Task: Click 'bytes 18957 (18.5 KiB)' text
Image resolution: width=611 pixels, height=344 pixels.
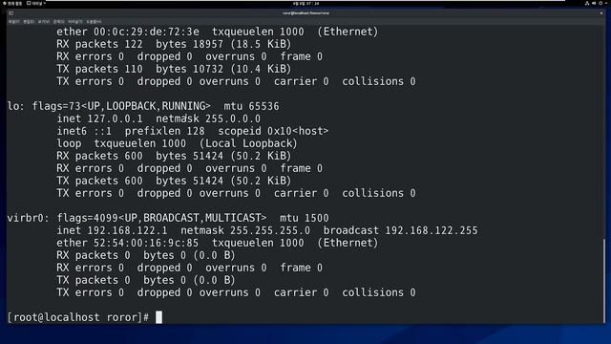Action: 223,44
